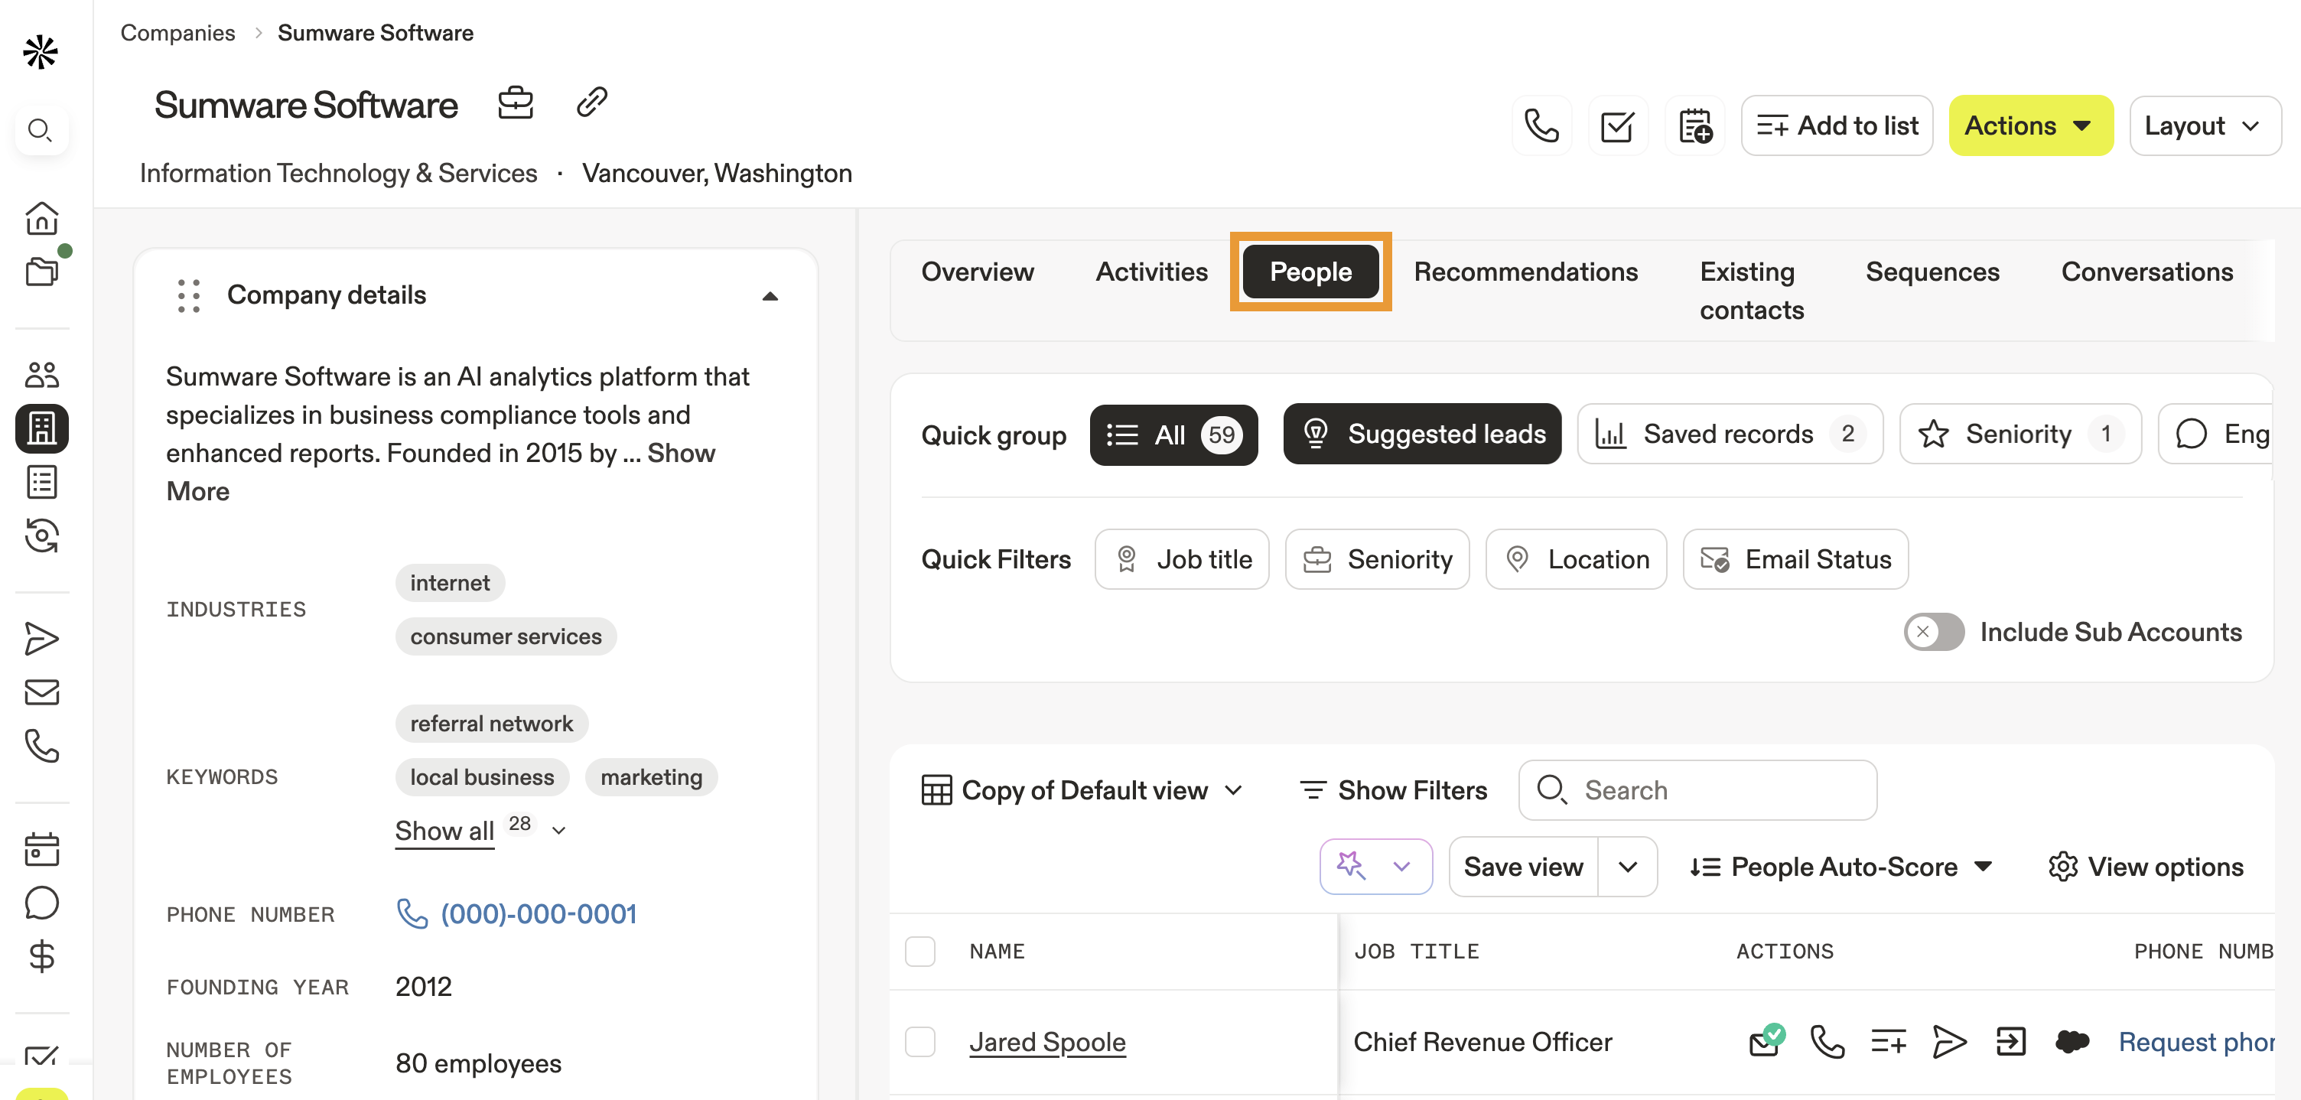
Task: Click send email icon in Jared Spoole row
Action: tap(1764, 1041)
